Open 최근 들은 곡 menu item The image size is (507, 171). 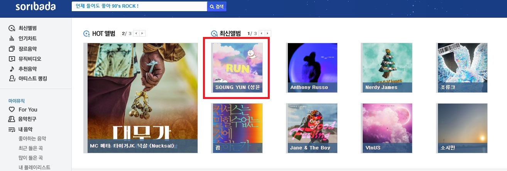coord(30,148)
